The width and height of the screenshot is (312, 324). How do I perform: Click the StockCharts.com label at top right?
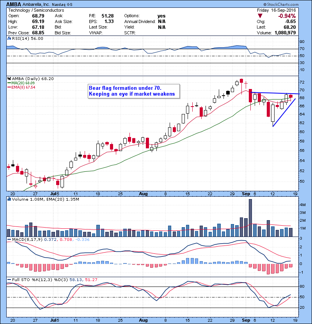click(281, 4)
